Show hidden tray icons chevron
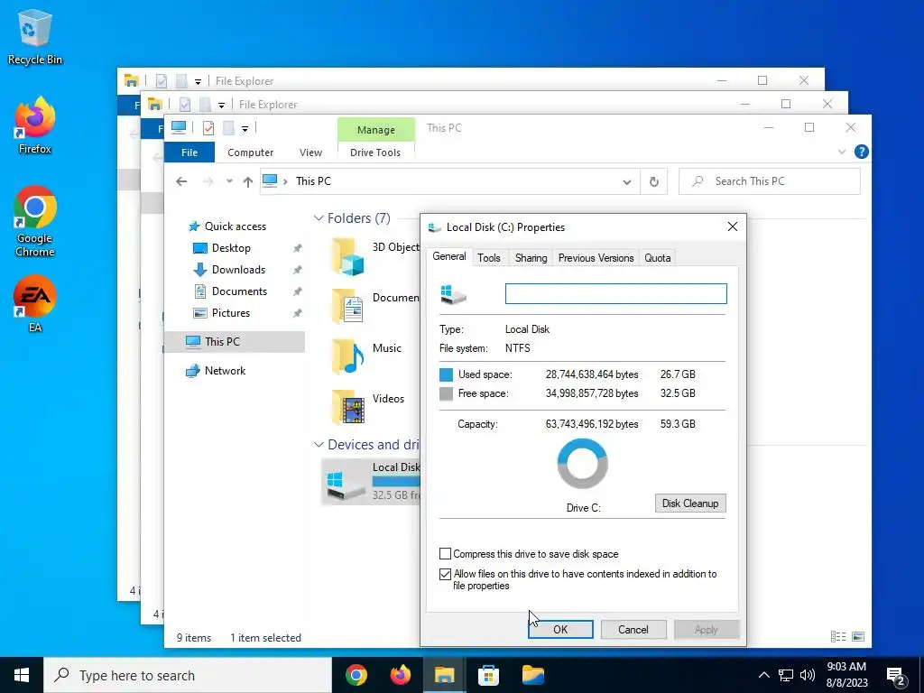This screenshot has height=693, width=924. click(x=763, y=675)
